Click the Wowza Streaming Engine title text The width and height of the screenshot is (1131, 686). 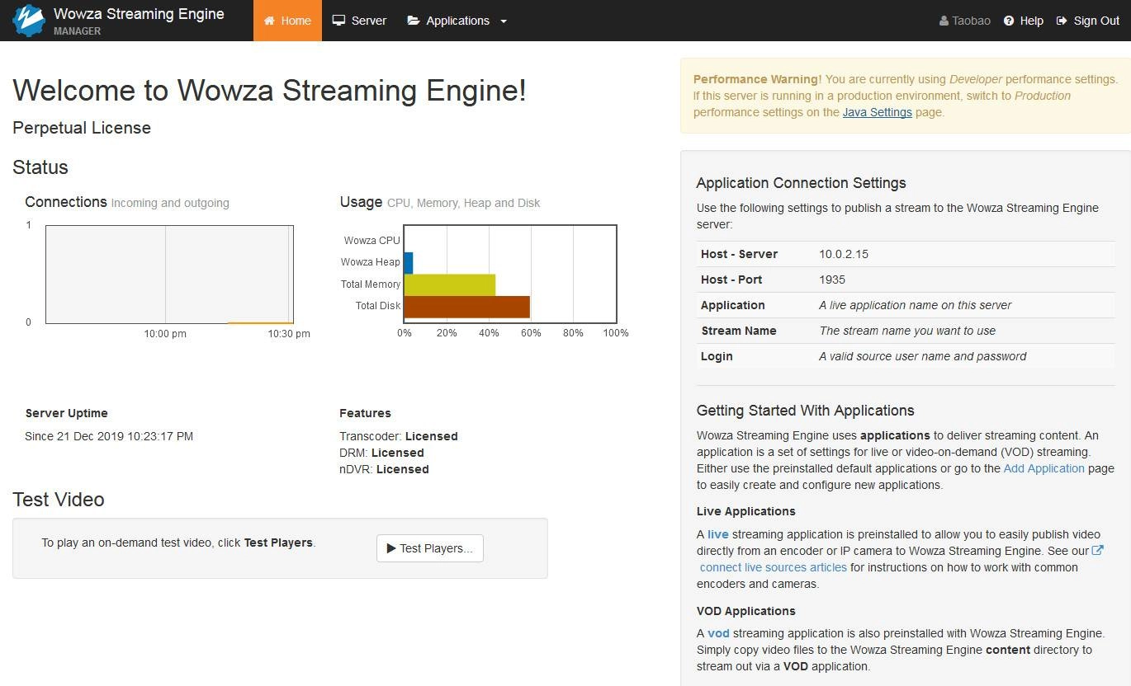[139, 14]
